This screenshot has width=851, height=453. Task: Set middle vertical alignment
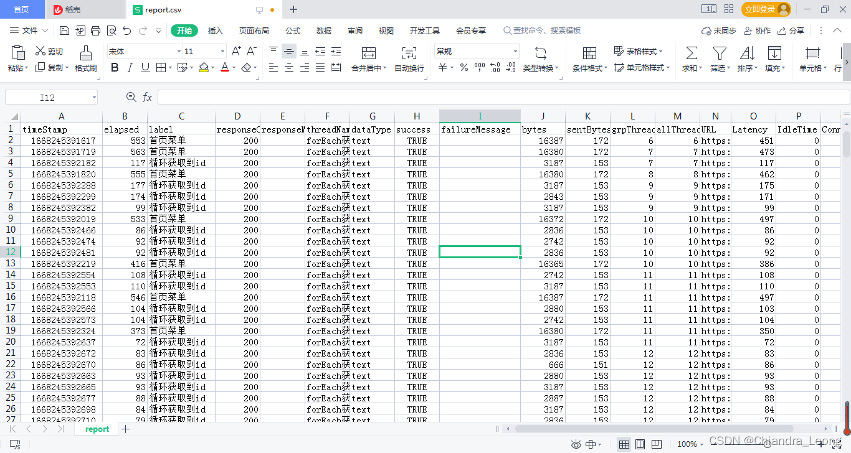(x=288, y=51)
